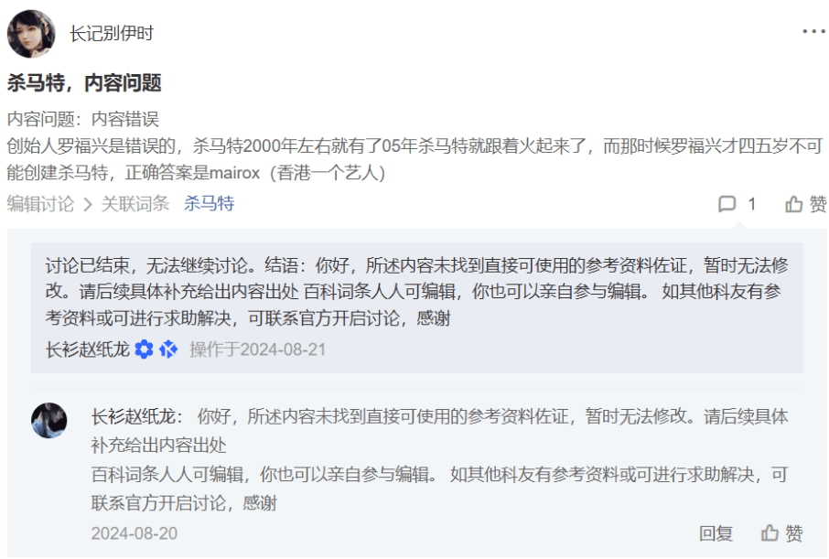Viewport: 829px width, 559px height.
Task: Click the chevron after 编辑讨论
Action: (88, 205)
